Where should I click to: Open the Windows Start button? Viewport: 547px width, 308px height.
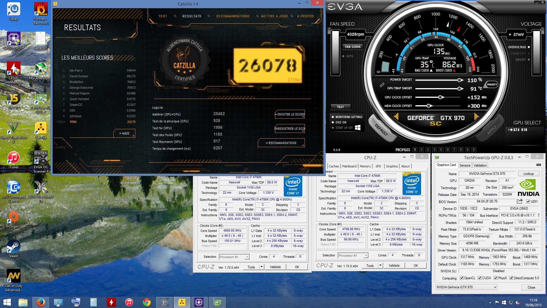[7, 302]
